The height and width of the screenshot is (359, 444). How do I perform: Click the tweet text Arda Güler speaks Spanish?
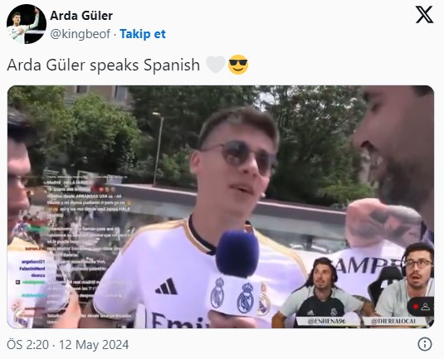click(104, 65)
